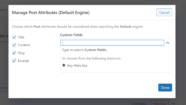
Task: Uncheck the Content attribute checkbox
Action: 14,45
